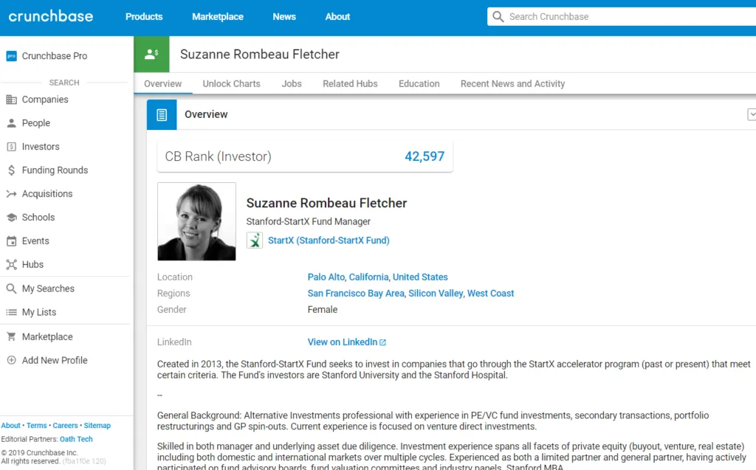Select the People silhouette icon
This screenshot has width=756, height=470.
(11, 123)
